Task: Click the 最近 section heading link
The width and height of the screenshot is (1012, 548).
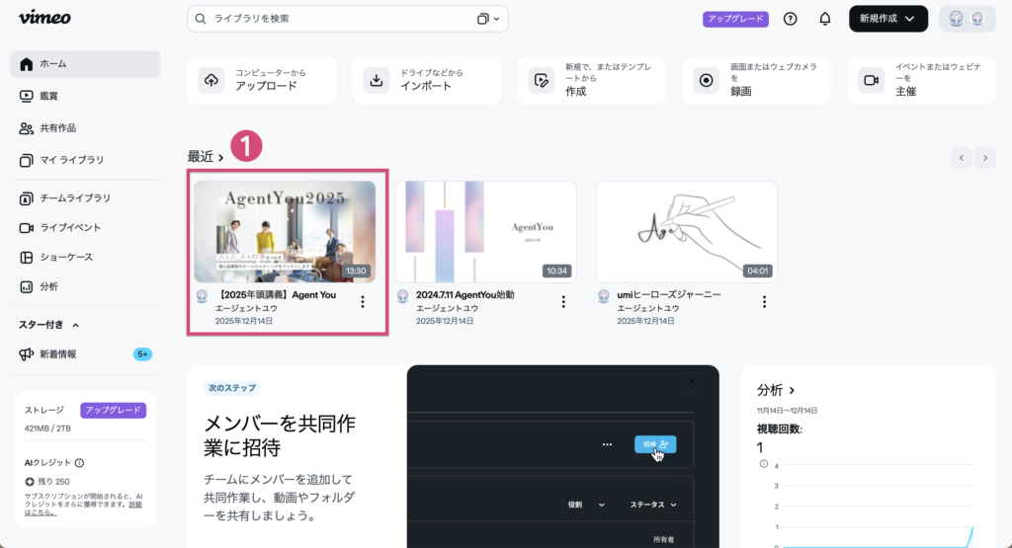Action: point(206,157)
